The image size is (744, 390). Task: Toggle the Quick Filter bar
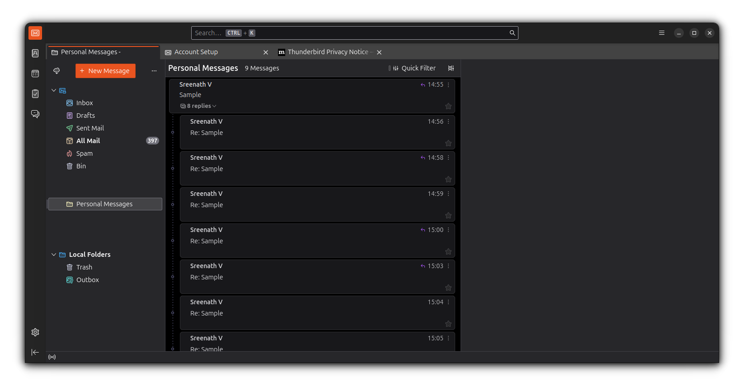tap(414, 68)
